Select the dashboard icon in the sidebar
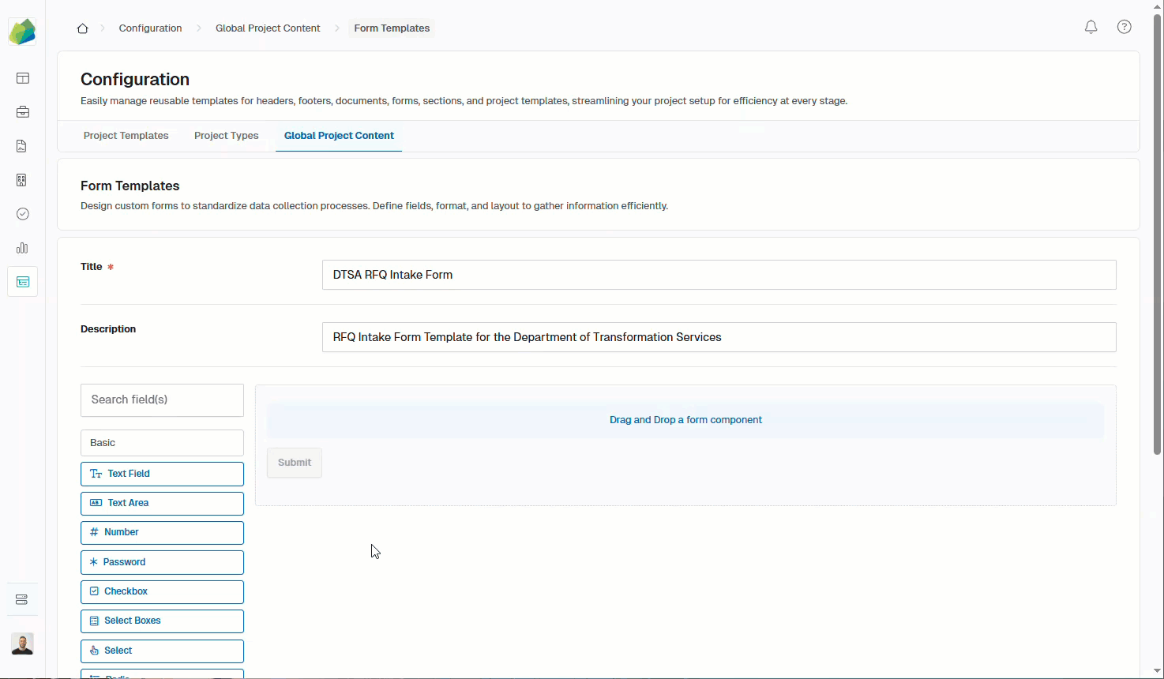 (x=22, y=77)
